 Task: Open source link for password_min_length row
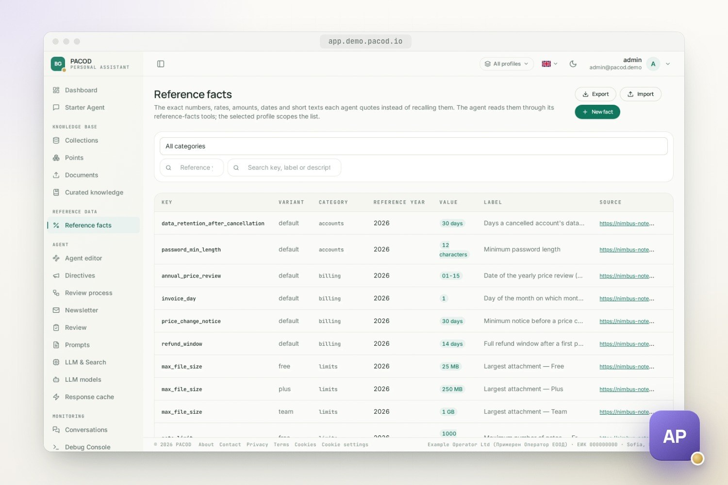click(x=627, y=250)
